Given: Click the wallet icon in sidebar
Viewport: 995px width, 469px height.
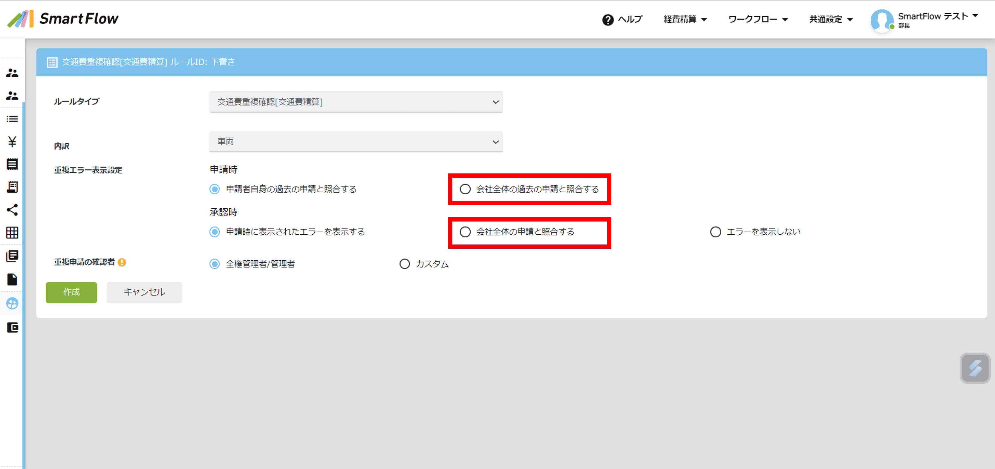Looking at the screenshot, I should tap(12, 328).
